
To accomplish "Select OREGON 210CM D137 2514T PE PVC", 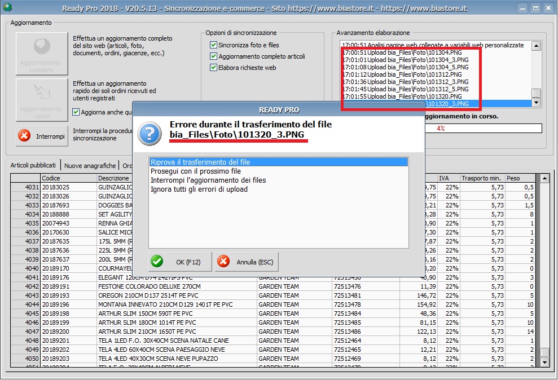I will coord(148,295).
